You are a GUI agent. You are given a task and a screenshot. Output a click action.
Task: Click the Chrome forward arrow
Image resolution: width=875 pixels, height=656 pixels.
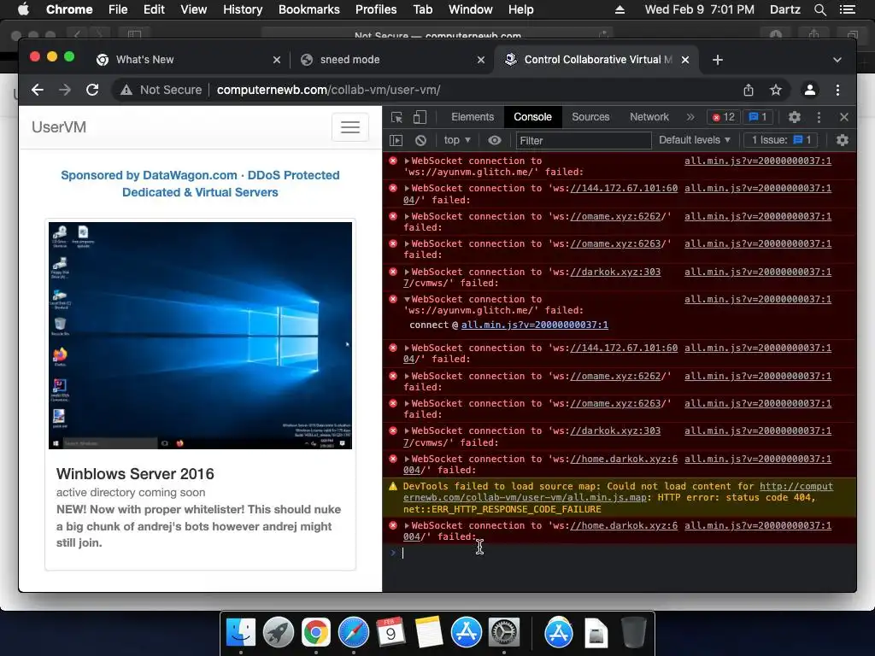click(65, 90)
